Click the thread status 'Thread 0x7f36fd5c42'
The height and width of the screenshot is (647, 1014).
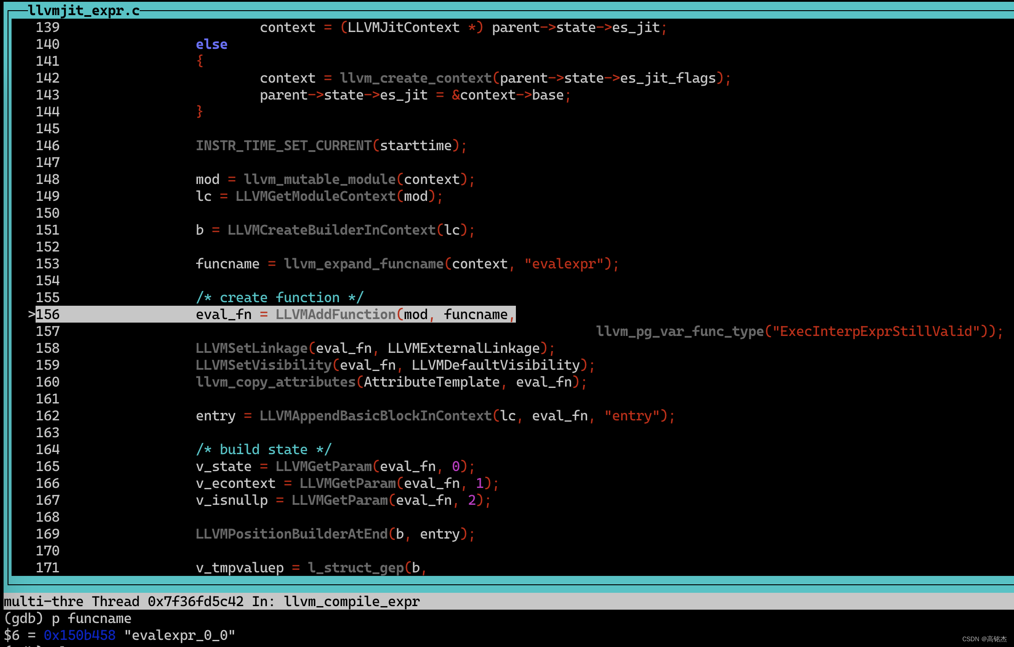[x=168, y=602]
